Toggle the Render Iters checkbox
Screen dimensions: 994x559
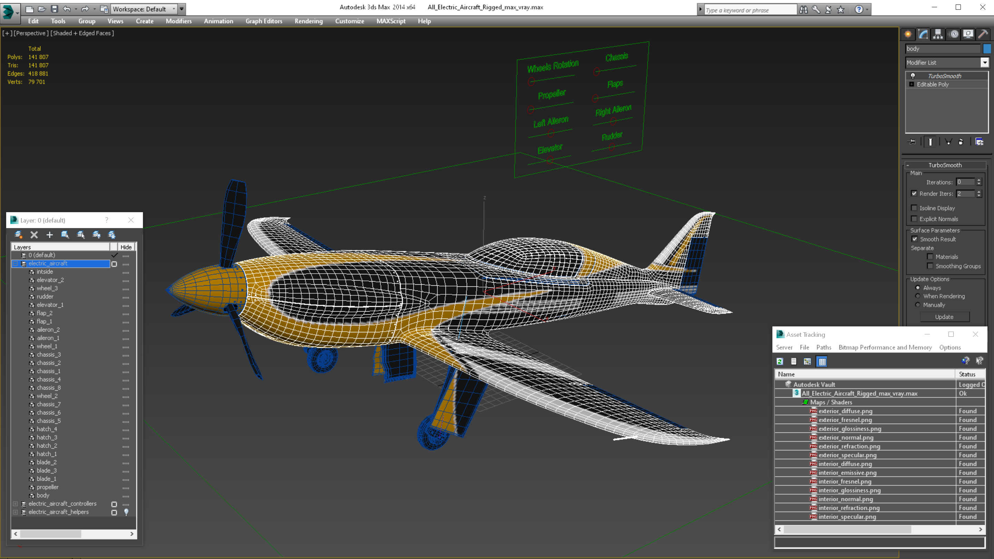point(914,194)
